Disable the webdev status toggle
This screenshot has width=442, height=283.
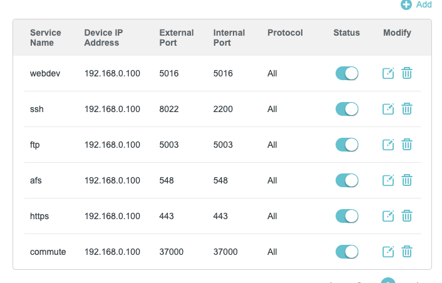pos(347,73)
